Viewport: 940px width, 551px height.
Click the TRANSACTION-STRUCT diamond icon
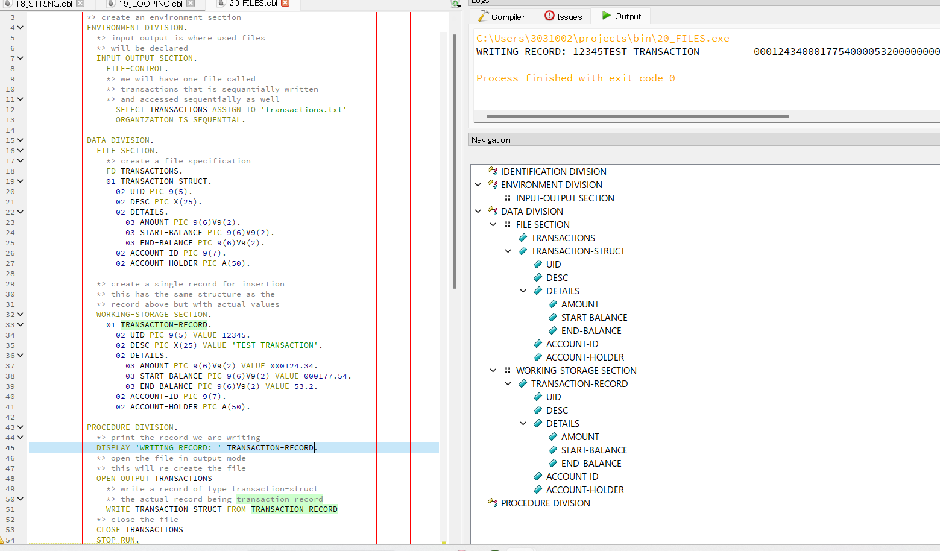523,251
